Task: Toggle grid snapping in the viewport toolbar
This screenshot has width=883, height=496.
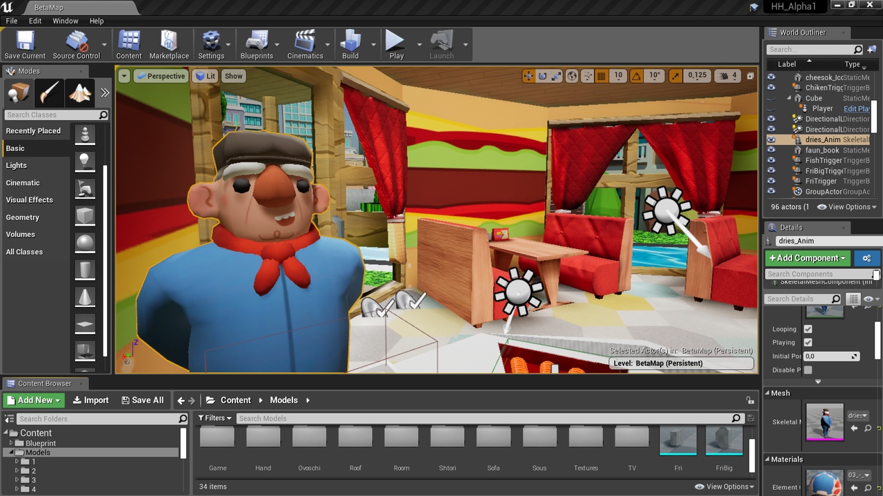Action: (x=602, y=76)
